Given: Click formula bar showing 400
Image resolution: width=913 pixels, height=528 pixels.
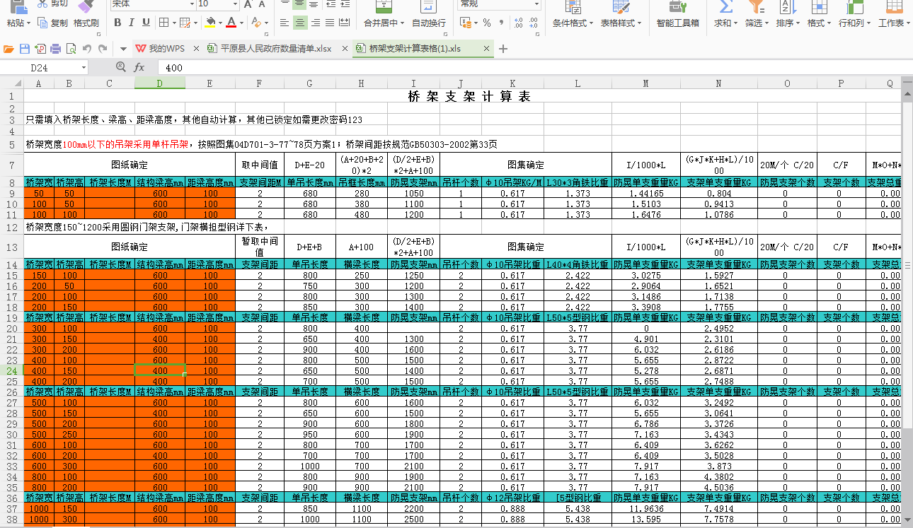Looking at the screenshot, I should (x=534, y=68).
